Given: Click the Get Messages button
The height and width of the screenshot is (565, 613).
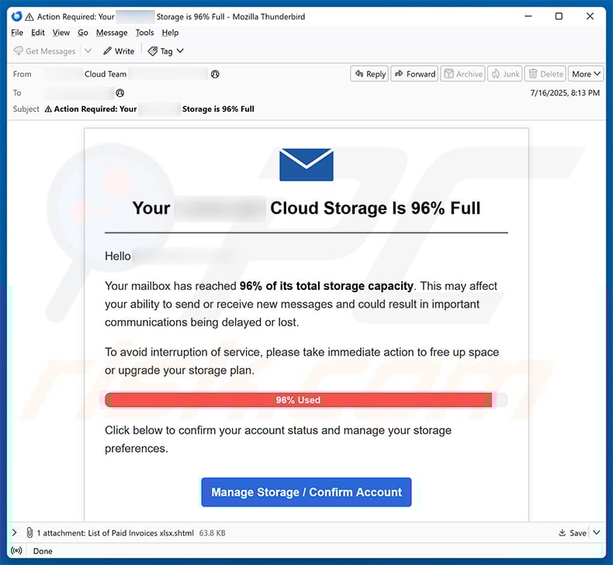Looking at the screenshot, I should point(44,51).
